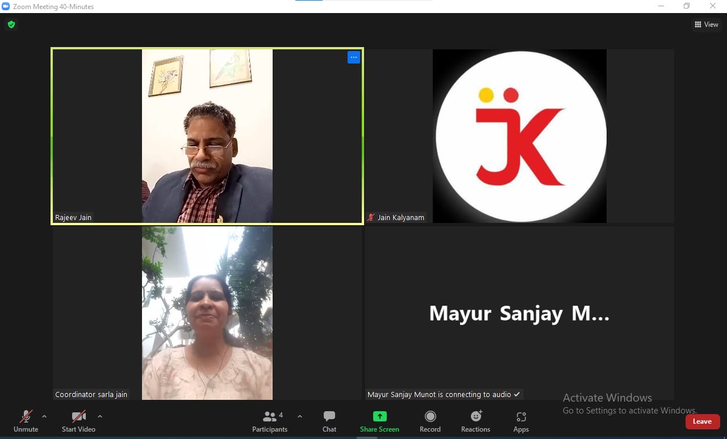
Task: Expand caret next to Participants
Action: pos(300,416)
